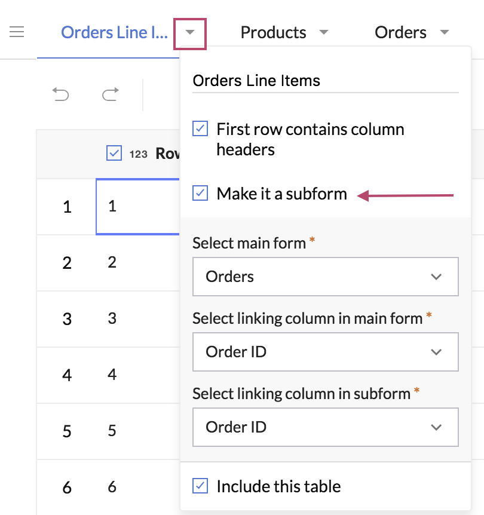Switch to the Orders tab
Screen dimensions: 484x515
pos(400,32)
